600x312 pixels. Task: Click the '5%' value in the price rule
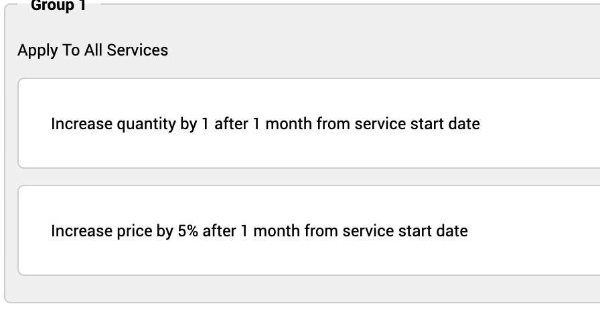point(188,231)
